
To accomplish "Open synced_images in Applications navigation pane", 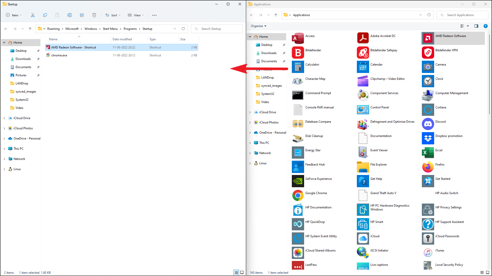I will [271, 86].
